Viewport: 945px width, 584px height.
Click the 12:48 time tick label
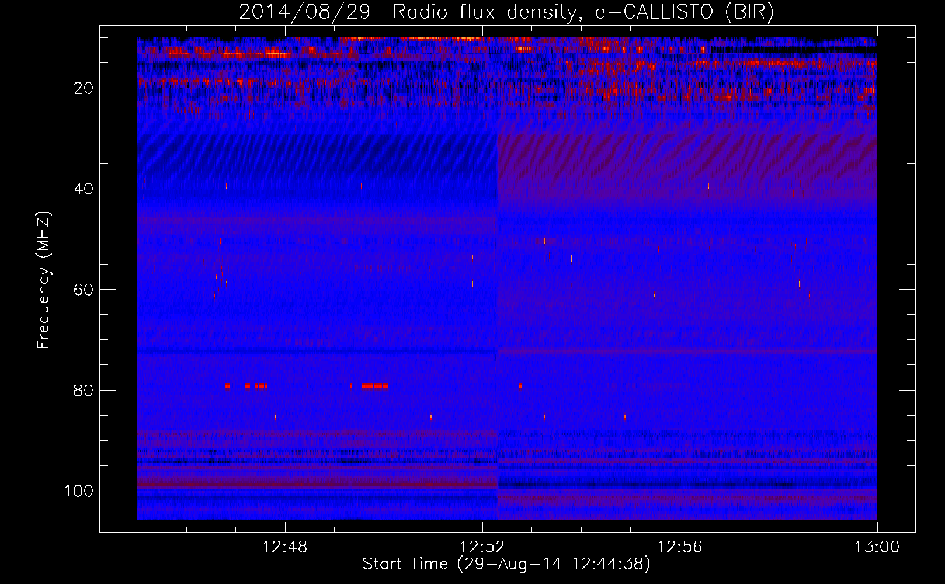tap(285, 547)
